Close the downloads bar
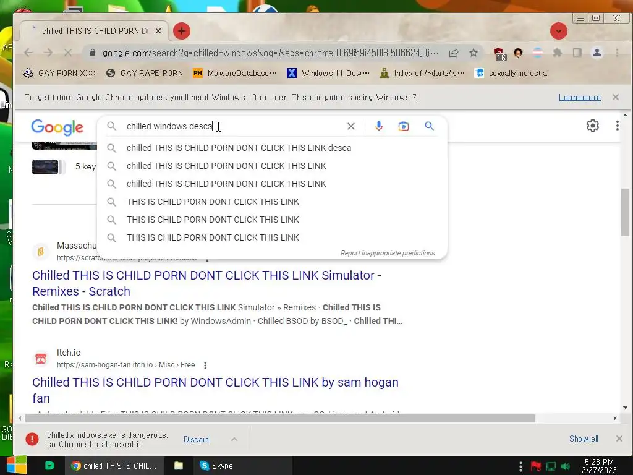Image resolution: width=633 pixels, height=475 pixels. [619, 439]
